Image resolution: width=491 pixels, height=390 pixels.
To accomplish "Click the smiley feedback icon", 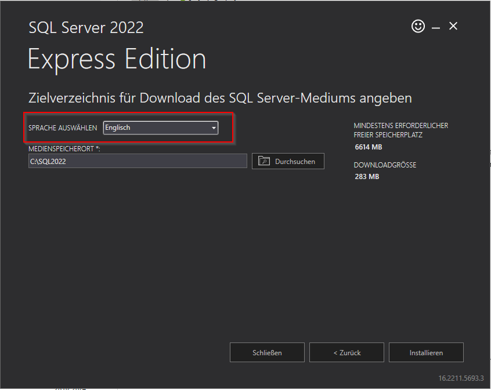I will coord(418,26).
